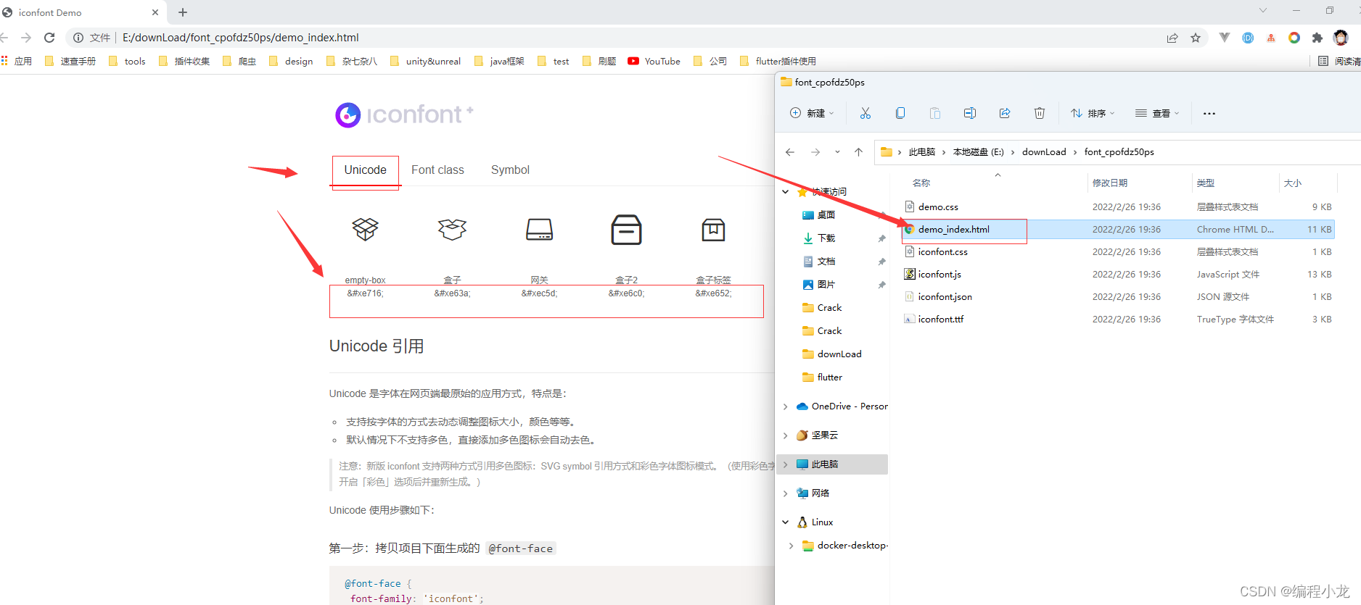The width and height of the screenshot is (1361, 605).
Task: Click the browser share page icon
Action: tap(1172, 38)
